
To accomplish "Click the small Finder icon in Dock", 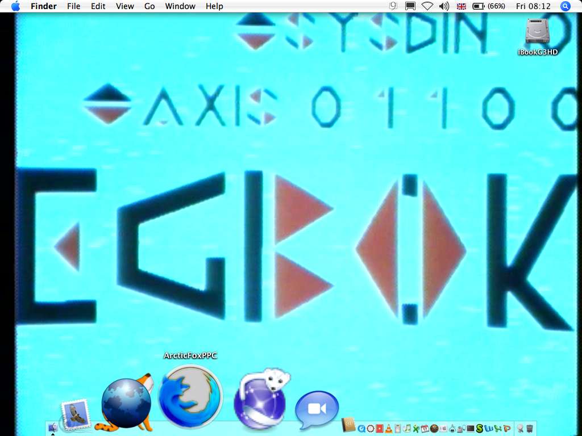I will (53, 427).
